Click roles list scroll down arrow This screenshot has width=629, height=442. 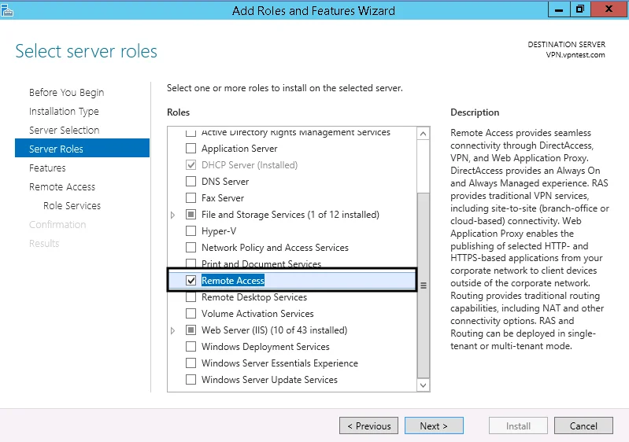(x=424, y=385)
